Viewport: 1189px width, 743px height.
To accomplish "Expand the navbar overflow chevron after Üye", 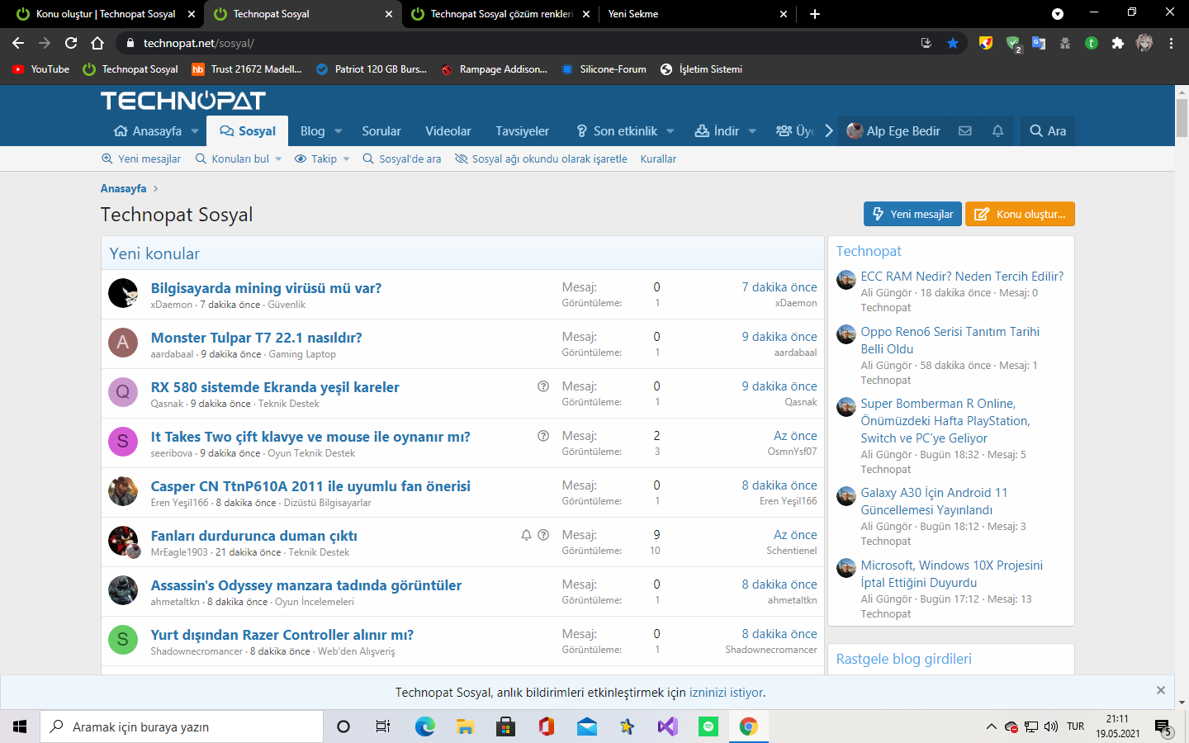I will tap(829, 130).
